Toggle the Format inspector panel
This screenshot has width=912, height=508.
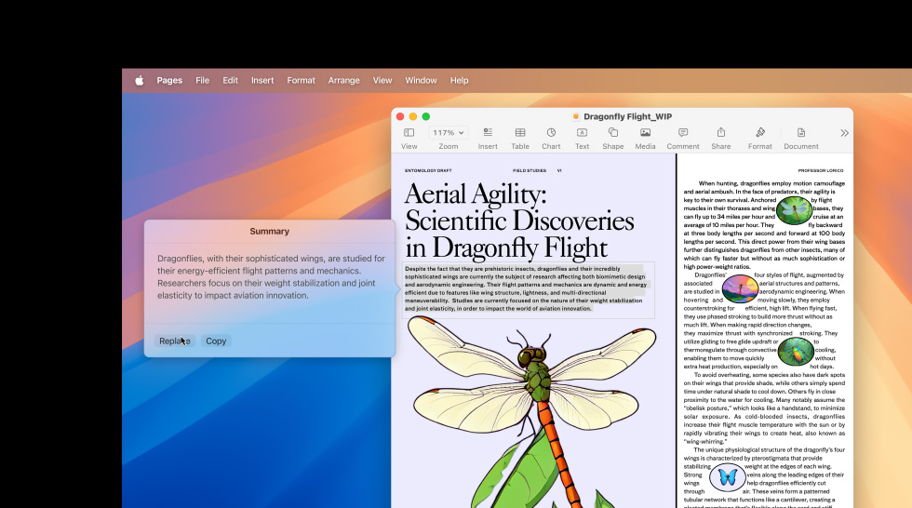(759, 133)
